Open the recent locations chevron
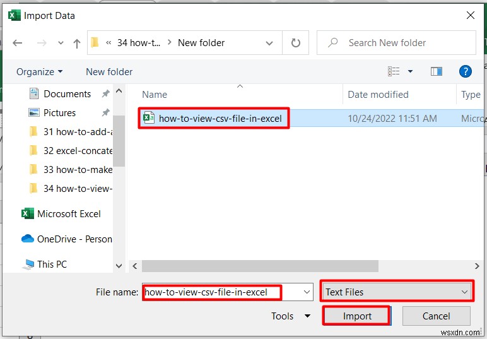 [x=61, y=43]
